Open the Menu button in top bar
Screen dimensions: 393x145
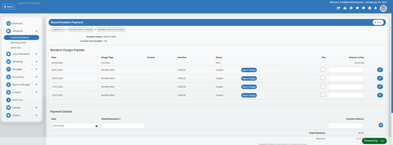tap(9, 6)
